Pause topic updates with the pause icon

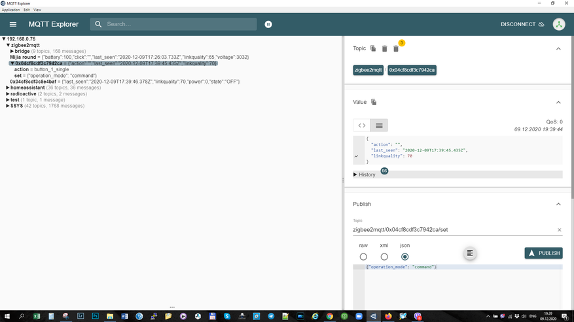268,24
